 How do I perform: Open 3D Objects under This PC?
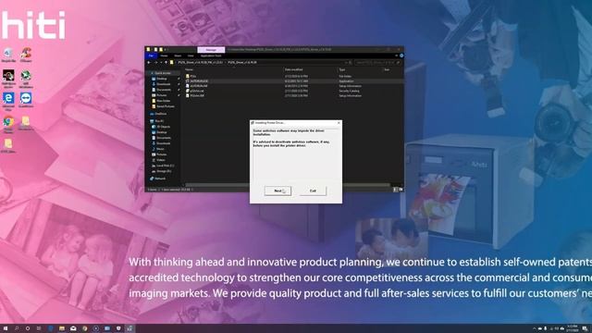[163, 127]
